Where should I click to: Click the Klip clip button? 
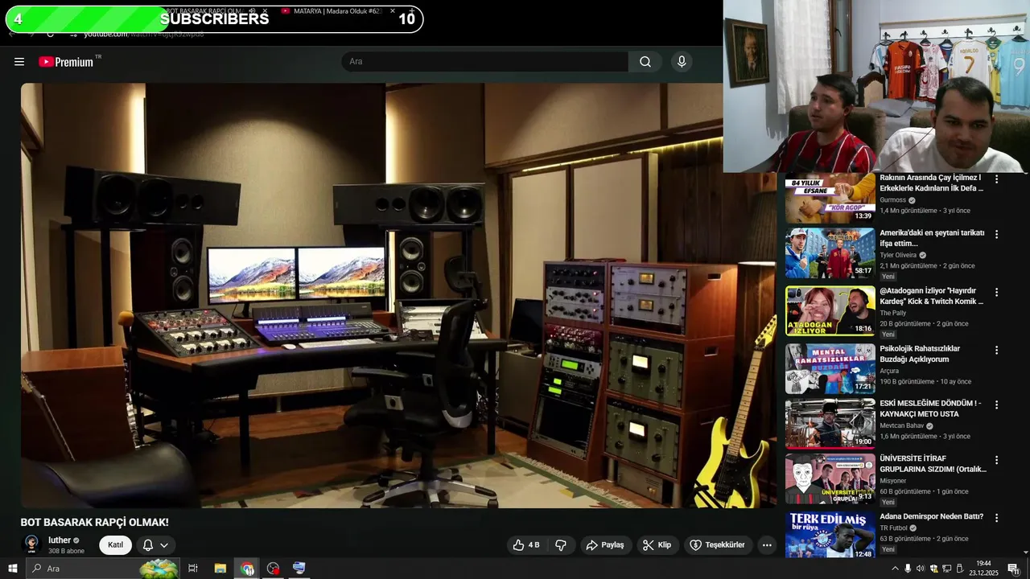(x=657, y=545)
